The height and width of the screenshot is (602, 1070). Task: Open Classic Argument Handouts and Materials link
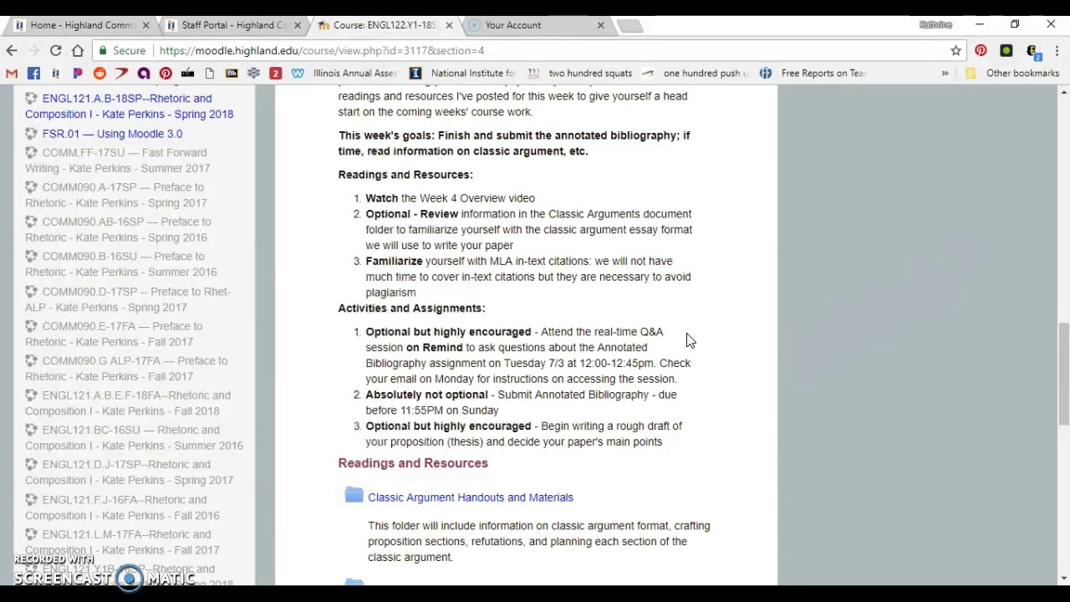[471, 497]
